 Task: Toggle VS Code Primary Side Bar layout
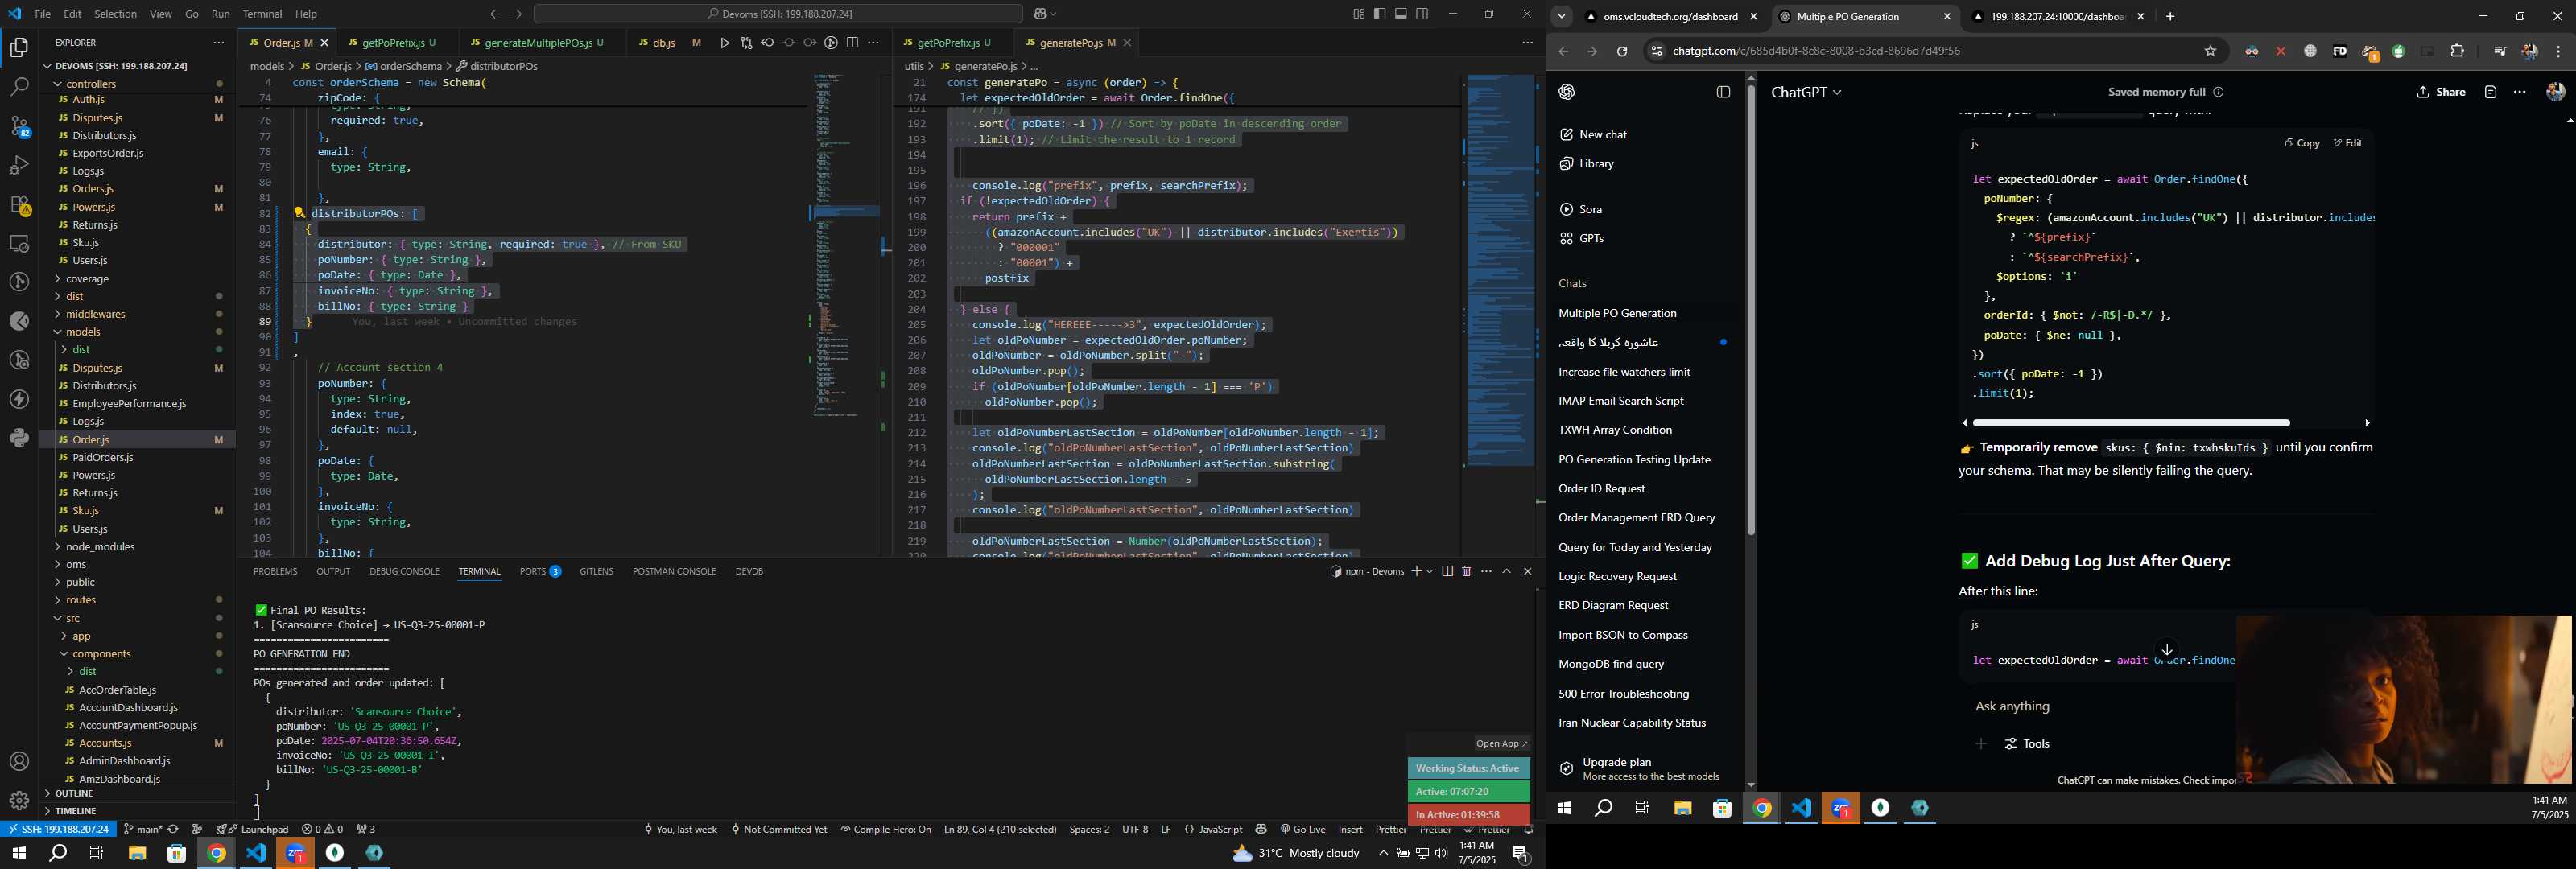pos(1380,14)
